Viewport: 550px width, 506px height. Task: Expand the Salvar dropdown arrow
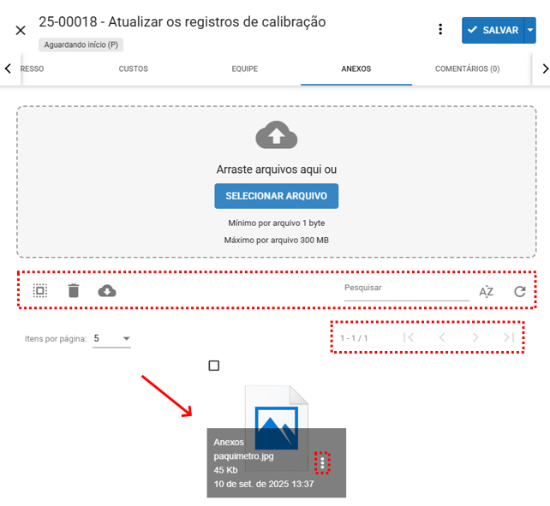pos(530,30)
